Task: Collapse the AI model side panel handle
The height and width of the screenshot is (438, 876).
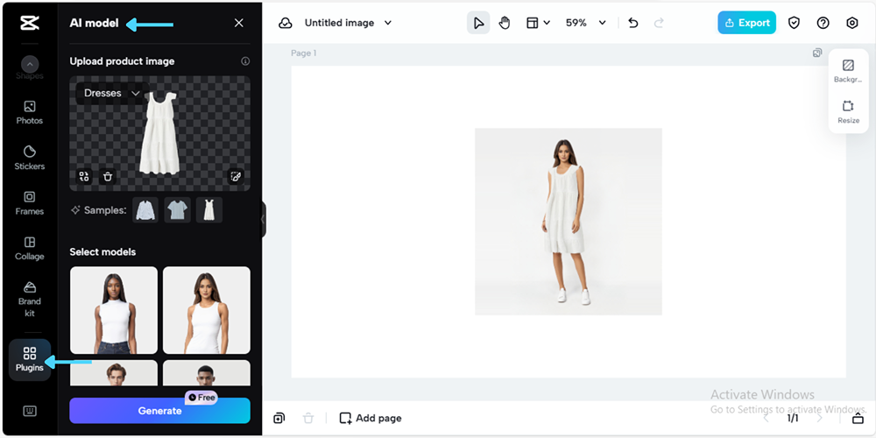Action: tap(263, 219)
